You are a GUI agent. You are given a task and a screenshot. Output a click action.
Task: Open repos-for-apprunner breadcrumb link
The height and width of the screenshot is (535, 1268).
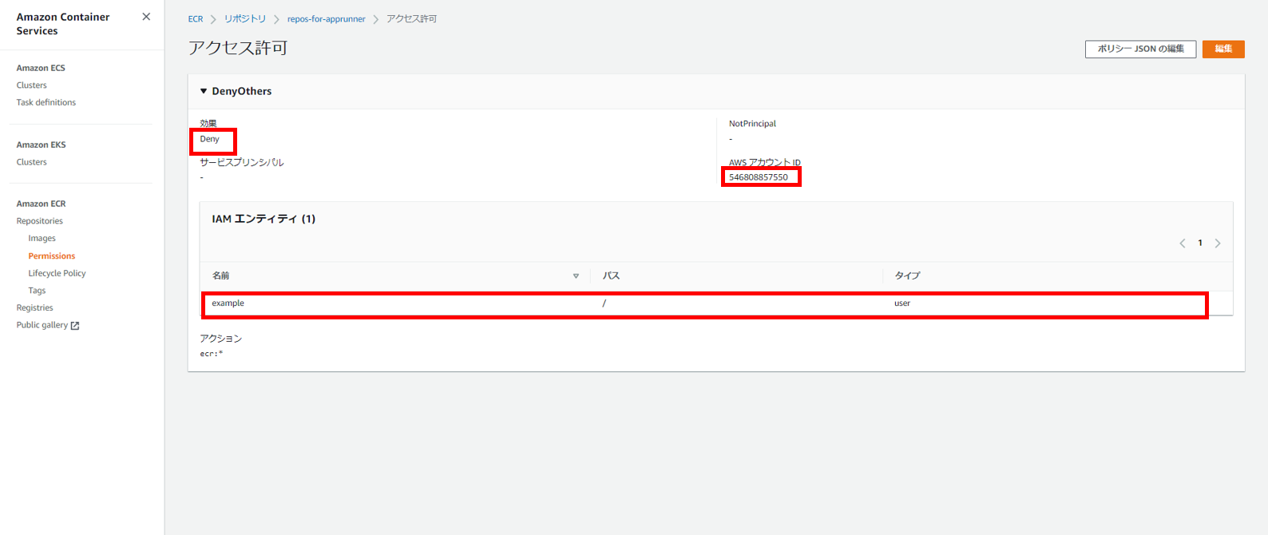(x=327, y=19)
